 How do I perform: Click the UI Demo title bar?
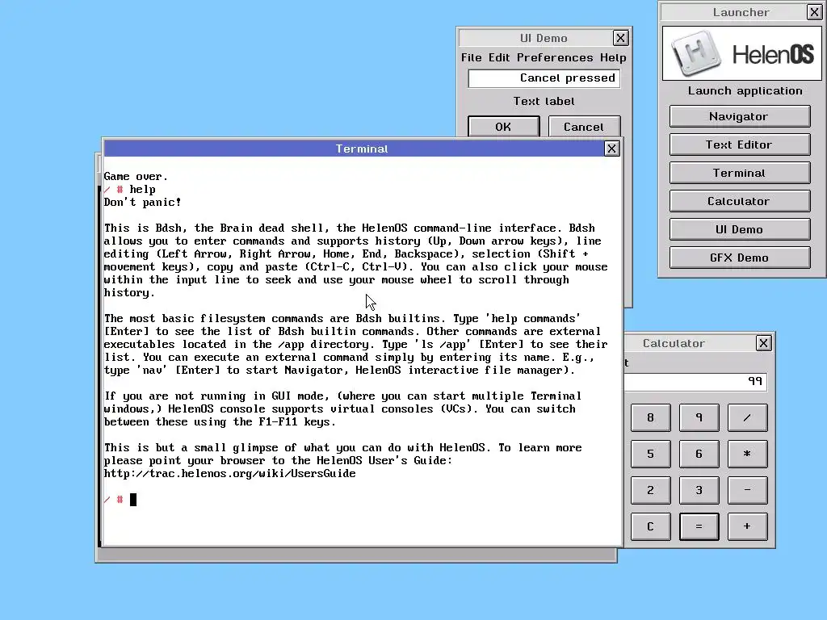[x=536, y=38]
